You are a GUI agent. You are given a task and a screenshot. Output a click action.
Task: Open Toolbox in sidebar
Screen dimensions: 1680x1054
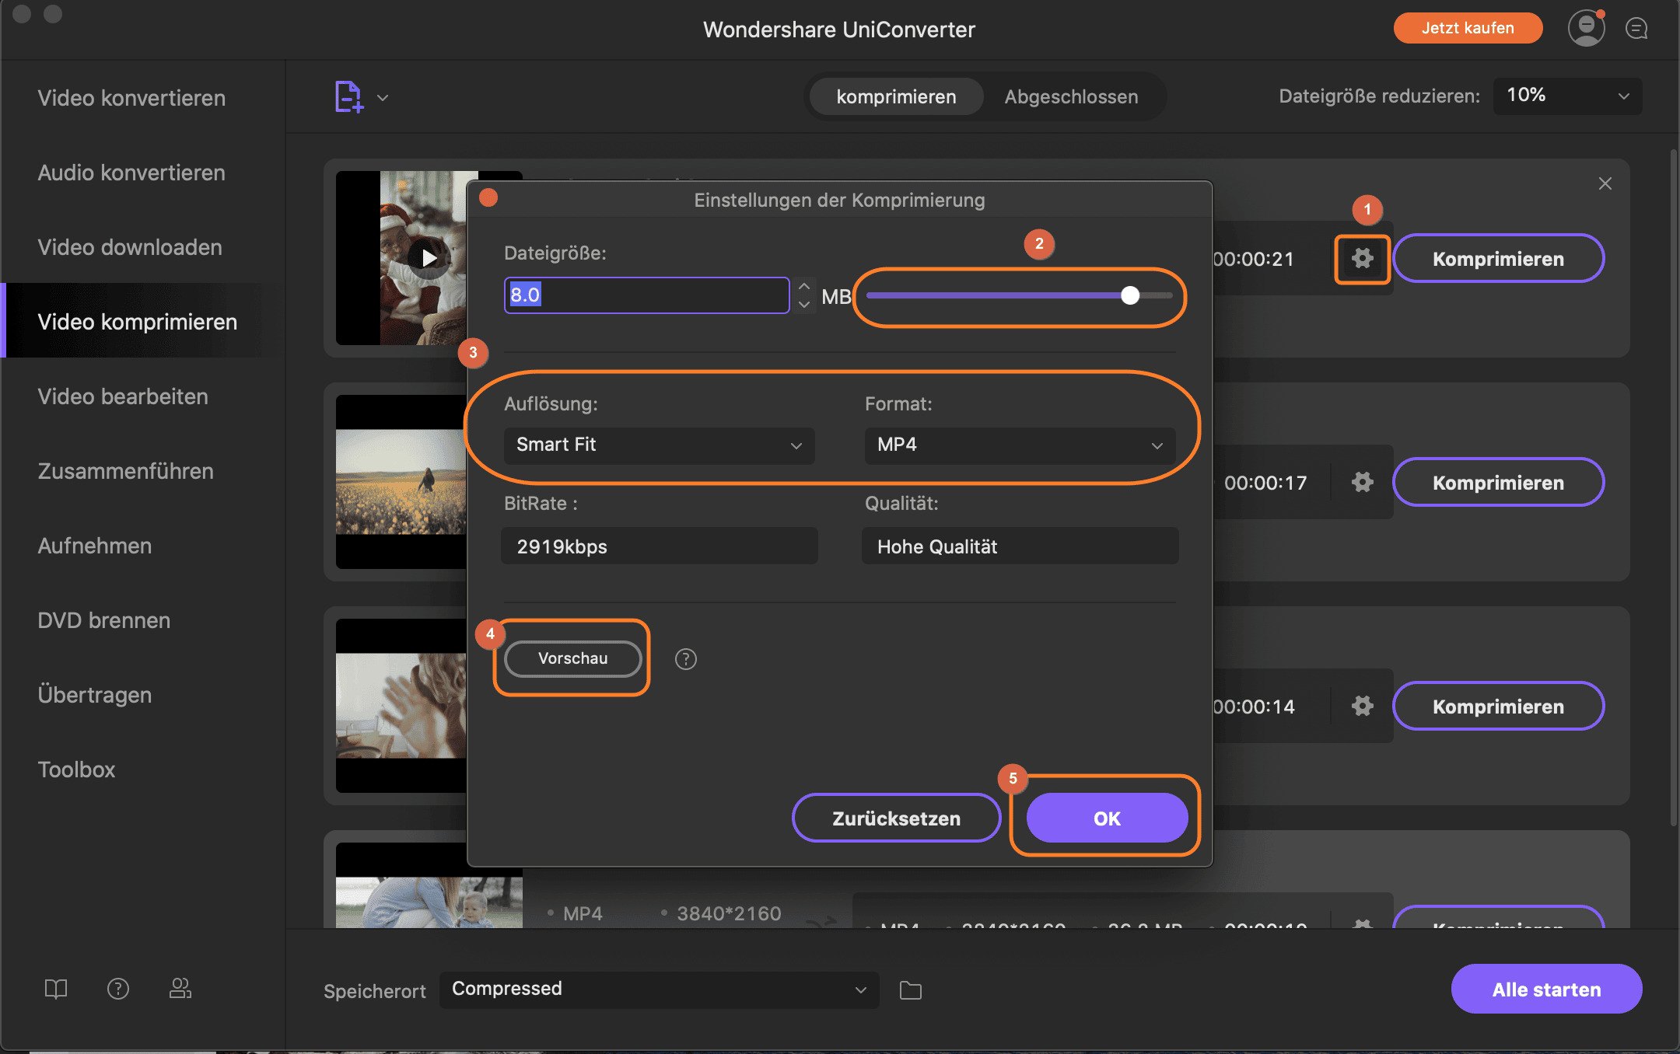pos(76,770)
